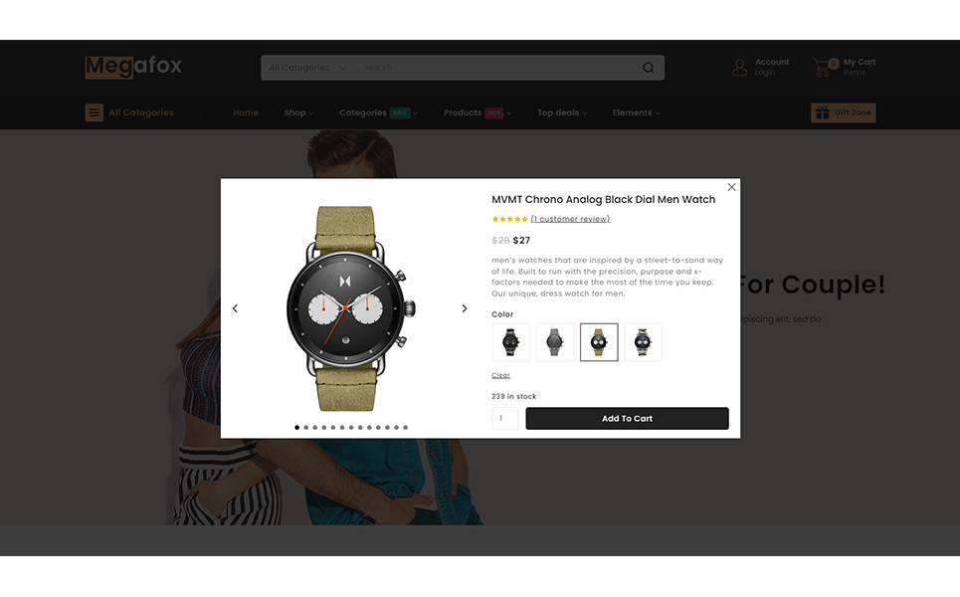The image size is (960, 597).
Task: Show previous product image with left arrow
Action: (x=235, y=308)
